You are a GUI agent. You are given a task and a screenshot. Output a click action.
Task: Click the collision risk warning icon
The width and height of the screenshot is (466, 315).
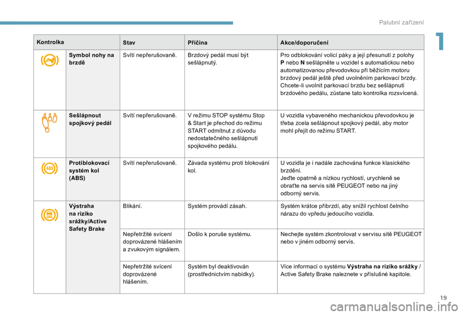tap(50, 214)
